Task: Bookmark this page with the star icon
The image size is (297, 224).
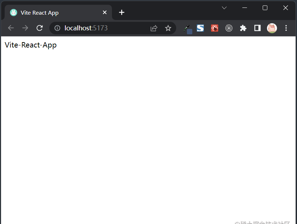Action: click(x=168, y=28)
